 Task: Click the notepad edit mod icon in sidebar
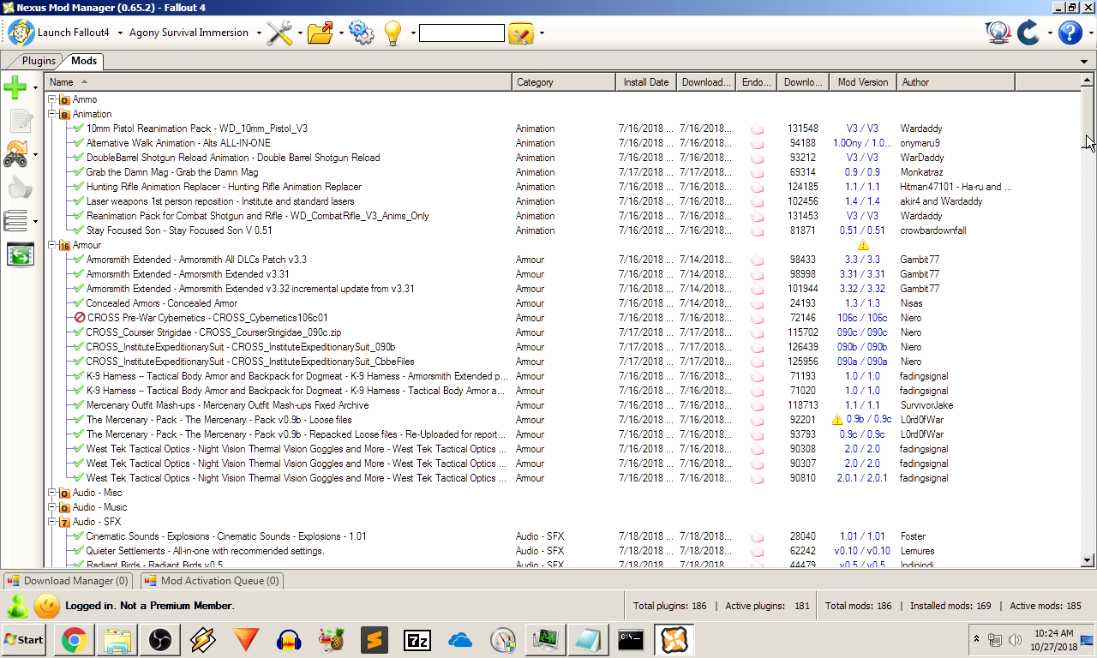20,121
